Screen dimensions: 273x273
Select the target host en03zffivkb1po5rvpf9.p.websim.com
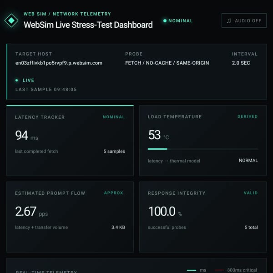point(59,63)
